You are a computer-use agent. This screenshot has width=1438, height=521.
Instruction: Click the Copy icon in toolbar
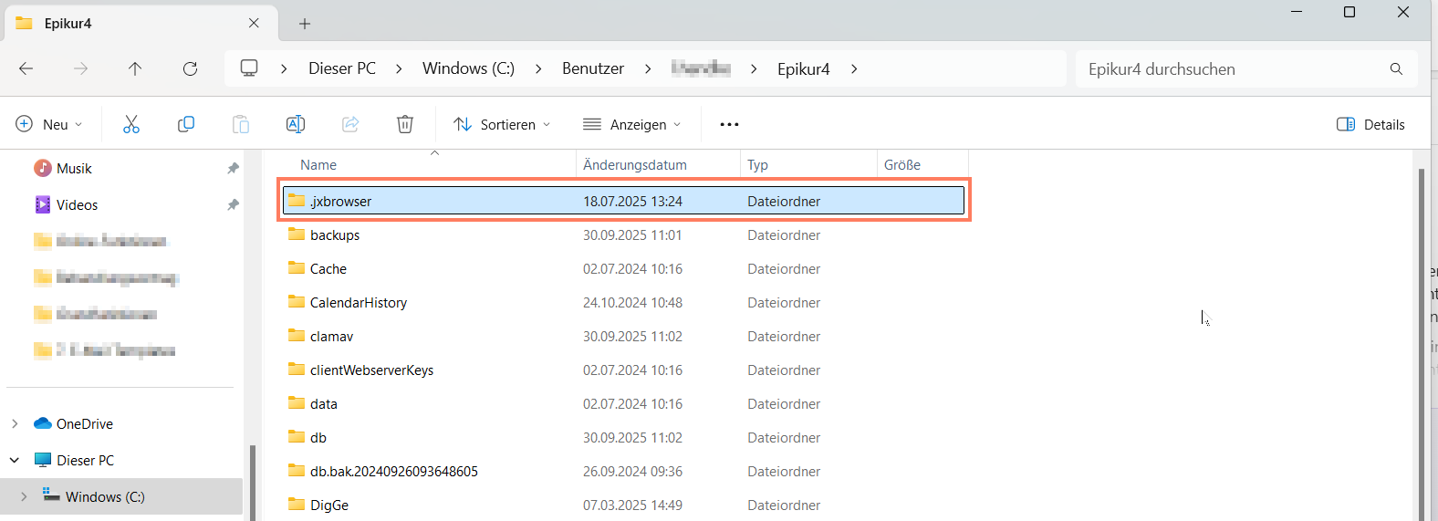tap(186, 124)
